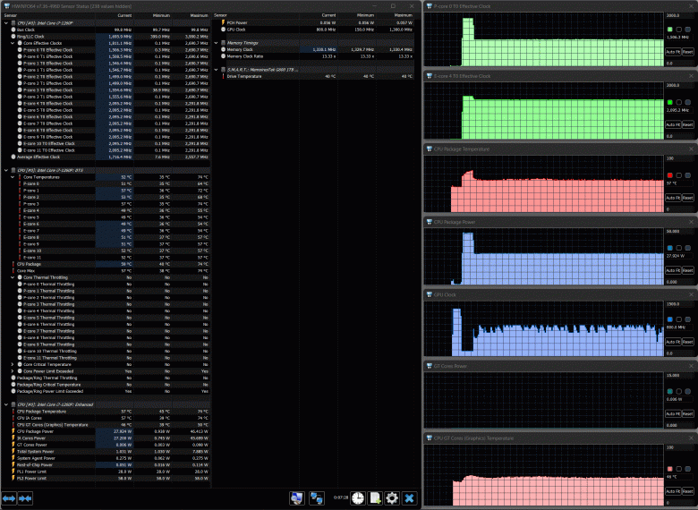The height and width of the screenshot is (510, 698).
Task: Click the expand columns double-arrow icon
Action: pyautogui.click(x=9, y=498)
